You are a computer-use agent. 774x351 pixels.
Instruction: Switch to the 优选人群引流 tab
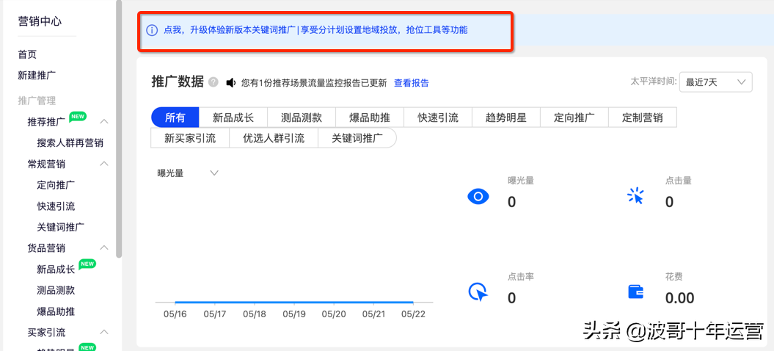274,138
